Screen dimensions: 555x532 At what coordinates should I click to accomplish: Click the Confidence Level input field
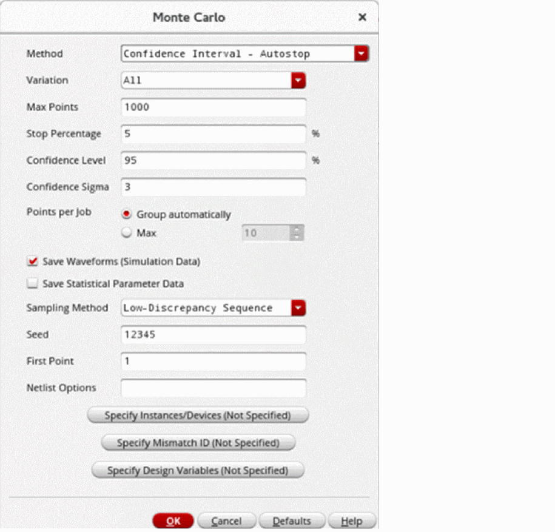[x=214, y=160]
